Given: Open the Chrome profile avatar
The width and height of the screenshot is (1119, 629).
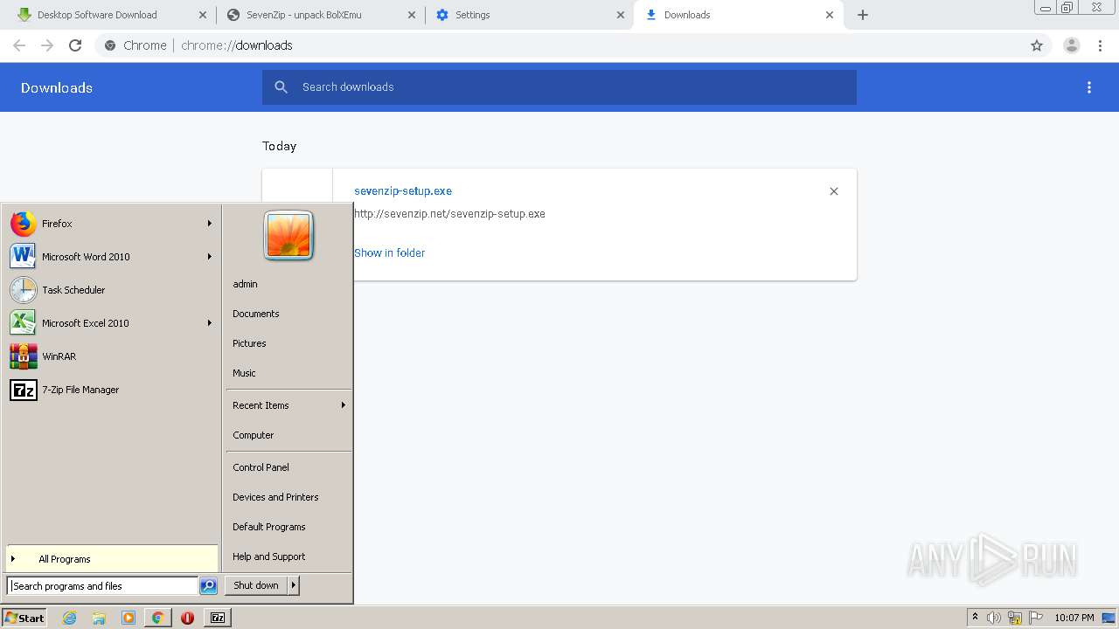Looking at the screenshot, I should (1071, 45).
